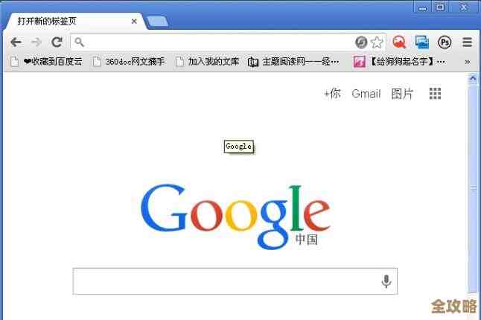481x320 pixels.
Task: Close the 打开新的标签页 tab
Action: pyautogui.click(x=134, y=22)
